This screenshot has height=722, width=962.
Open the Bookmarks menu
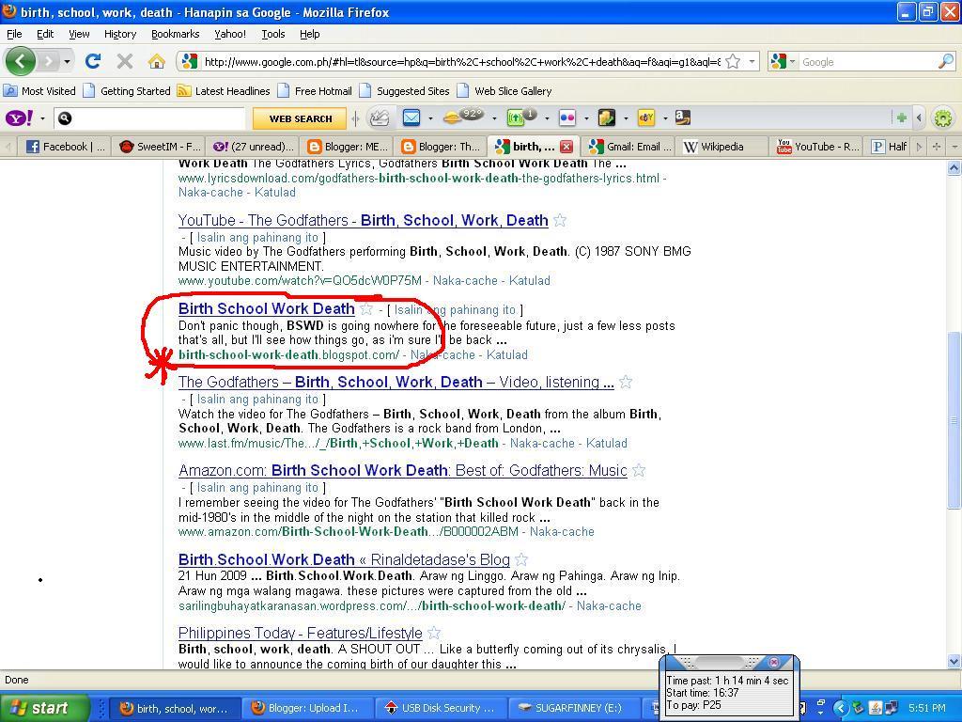175,34
